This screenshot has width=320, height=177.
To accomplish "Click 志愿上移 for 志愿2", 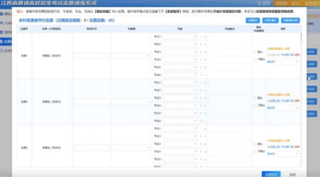I will point(274,101).
